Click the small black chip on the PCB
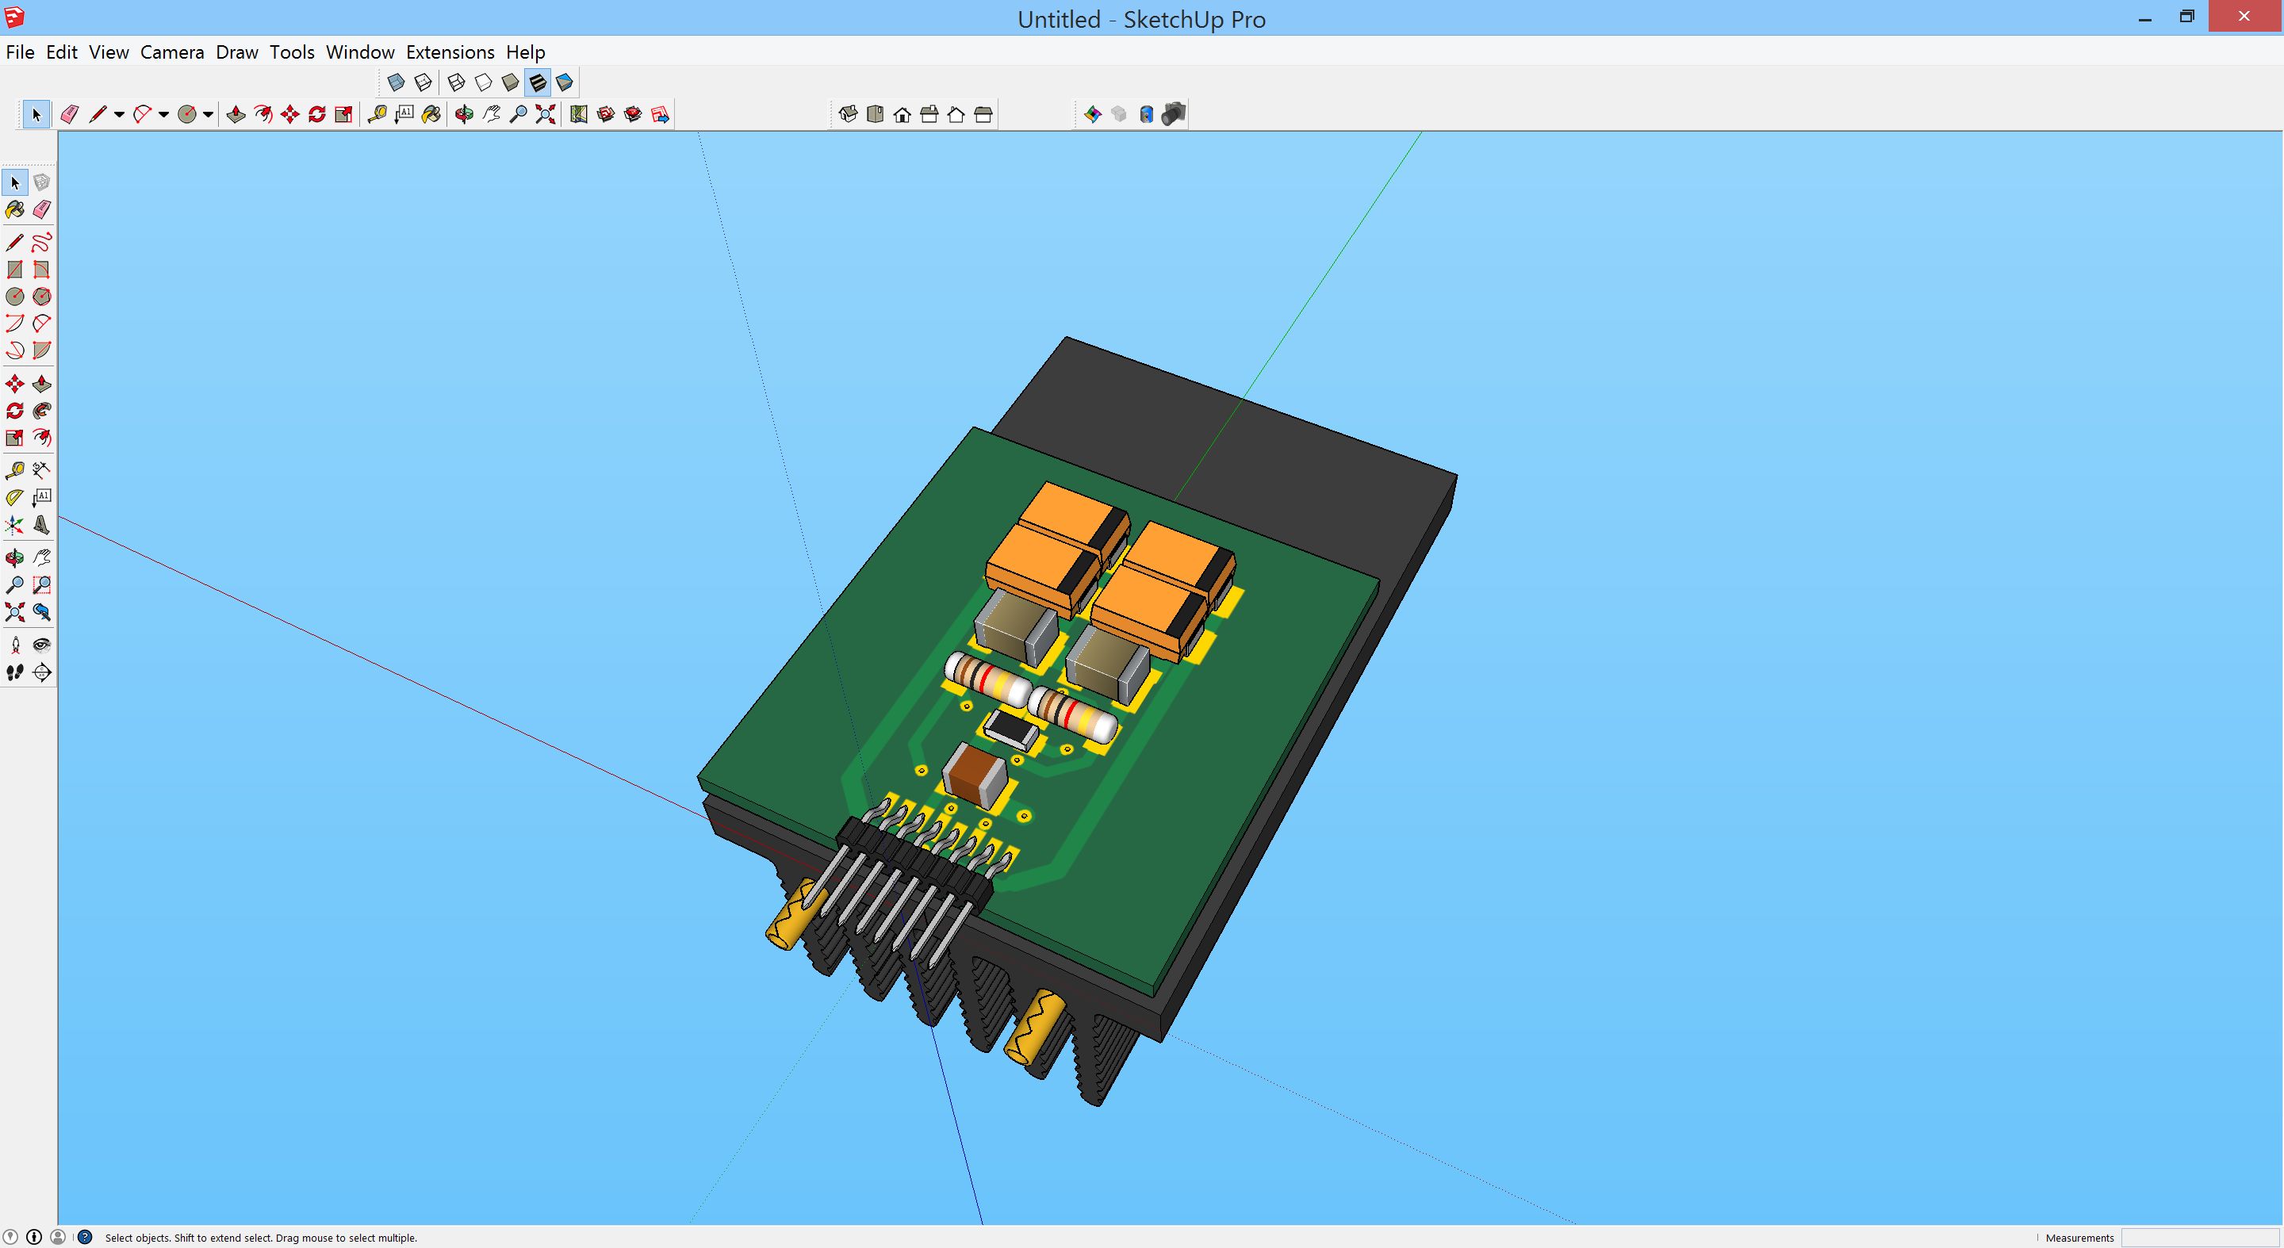This screenshot has width=2284, height=1248. (x=1011, y=729)
